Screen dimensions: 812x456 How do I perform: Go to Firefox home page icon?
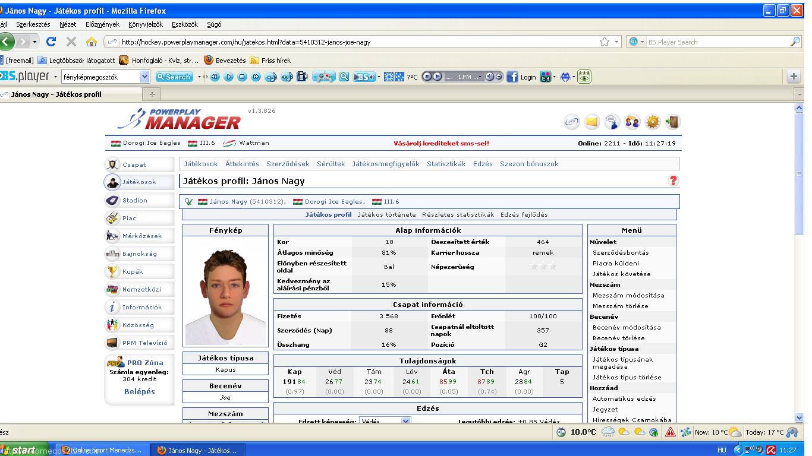[91, 42]
